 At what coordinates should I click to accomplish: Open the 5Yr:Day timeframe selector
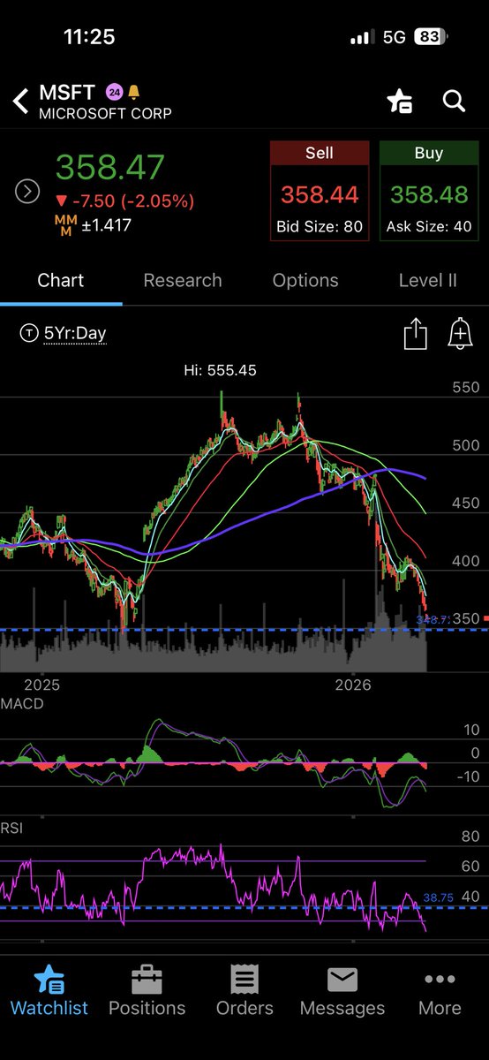tap(63, 333)
